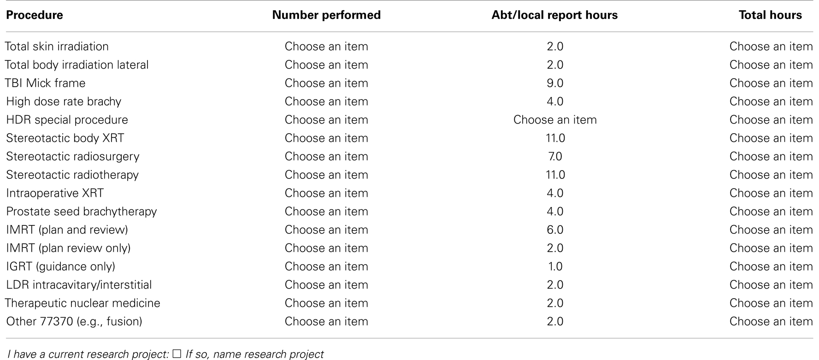Screen dimensions: 819x360
Task: Open Number performed dropdown for Total skin irradiation
Action: (x=326, y=47)
